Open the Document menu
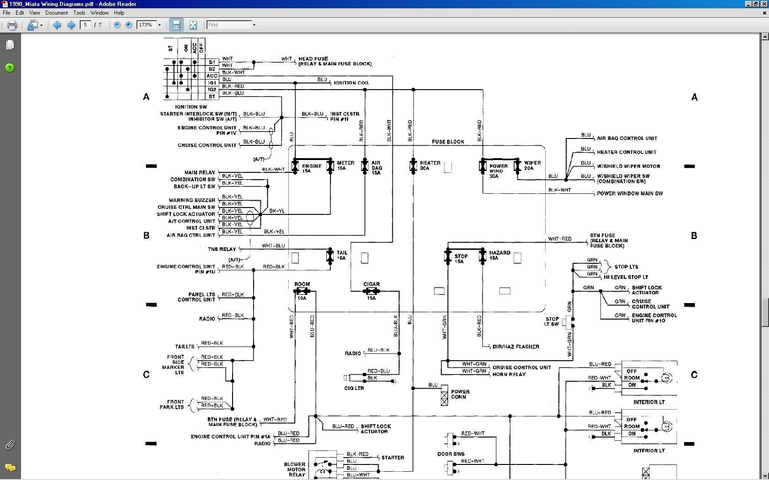 tap(56, 13)
